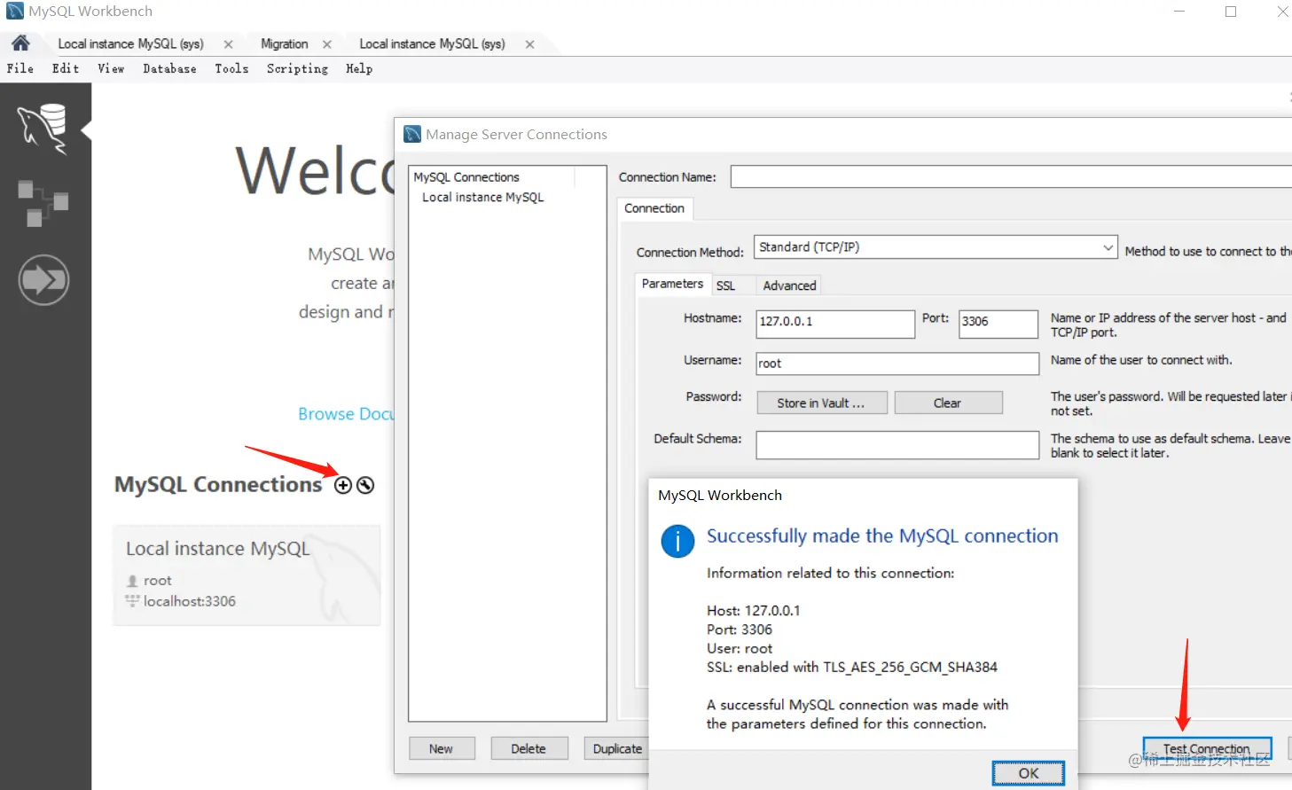1292x790 pixels.
Task: Clear the stored password
Action: pyautogui.click(x=948, y=403)
